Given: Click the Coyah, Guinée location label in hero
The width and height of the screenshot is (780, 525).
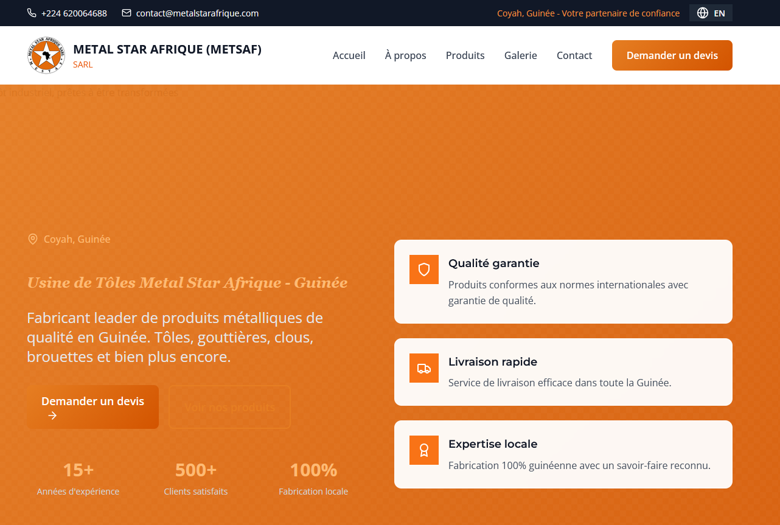Looking at the screenshot, I should coord(77,239).
